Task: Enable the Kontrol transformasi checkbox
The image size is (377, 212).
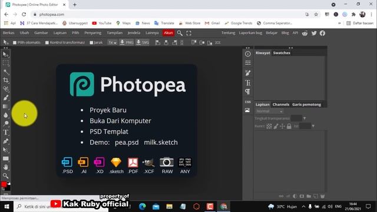Action: click(47, 42)
